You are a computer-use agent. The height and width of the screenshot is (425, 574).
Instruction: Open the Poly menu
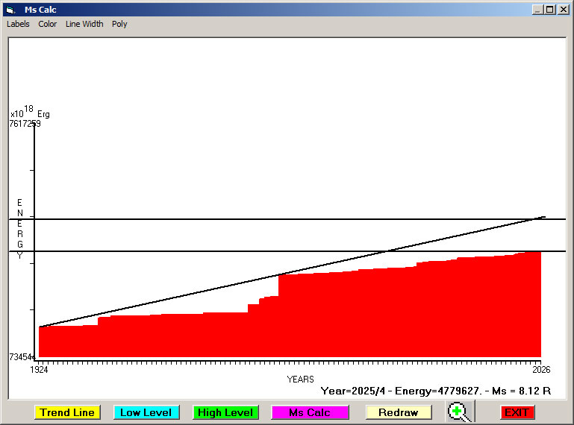pos(119,24)
